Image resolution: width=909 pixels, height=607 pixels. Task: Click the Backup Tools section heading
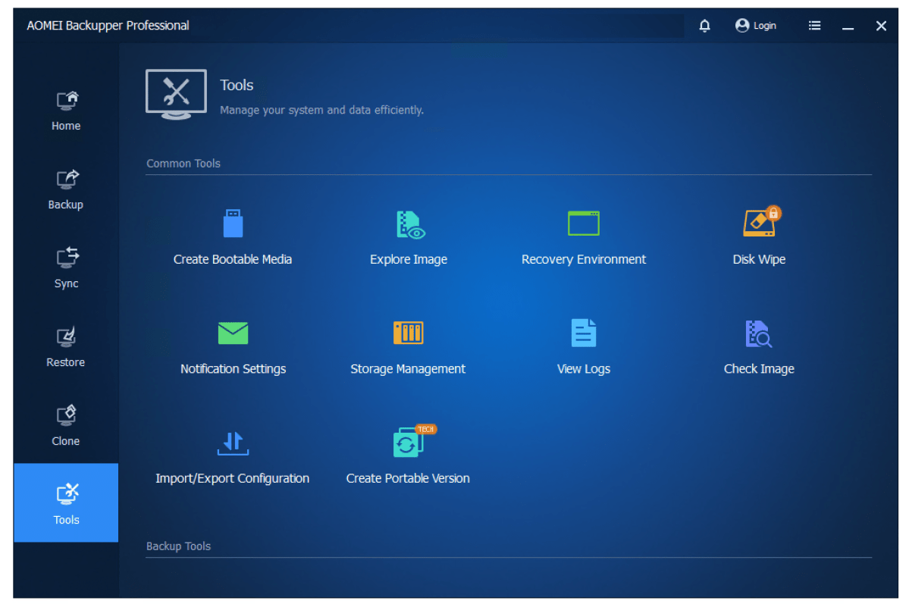click(179, 546)
